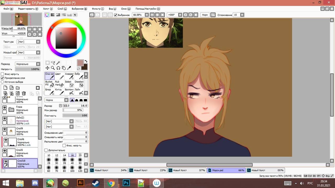The image size is (335, 188).
Task: Click undo in the canvas toolbar
Action: coord(92,15)
